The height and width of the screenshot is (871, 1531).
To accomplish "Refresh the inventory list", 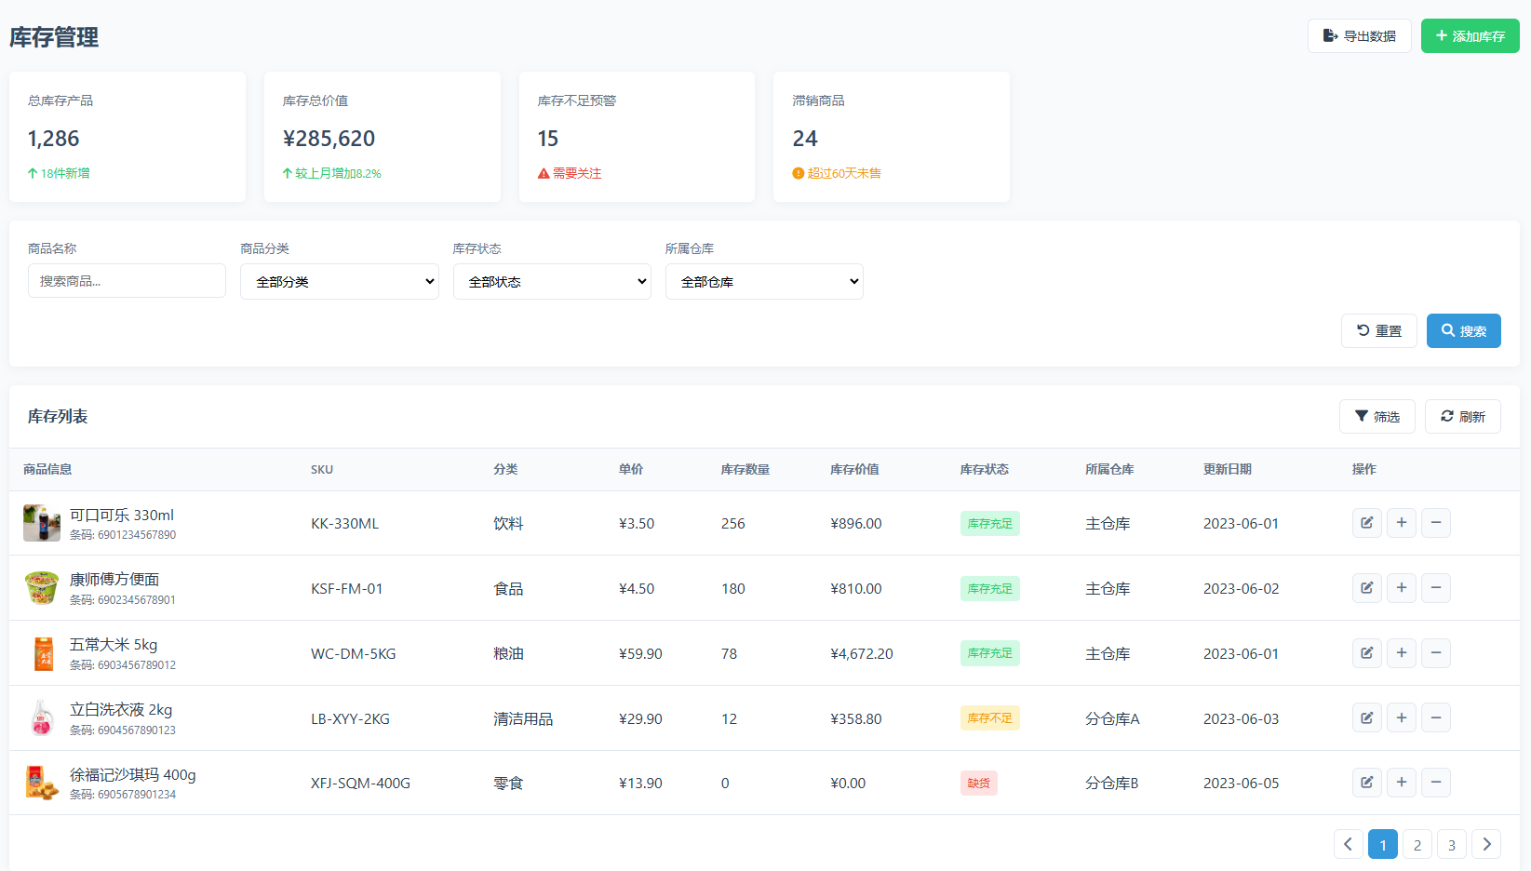I will click(1462, 416).
